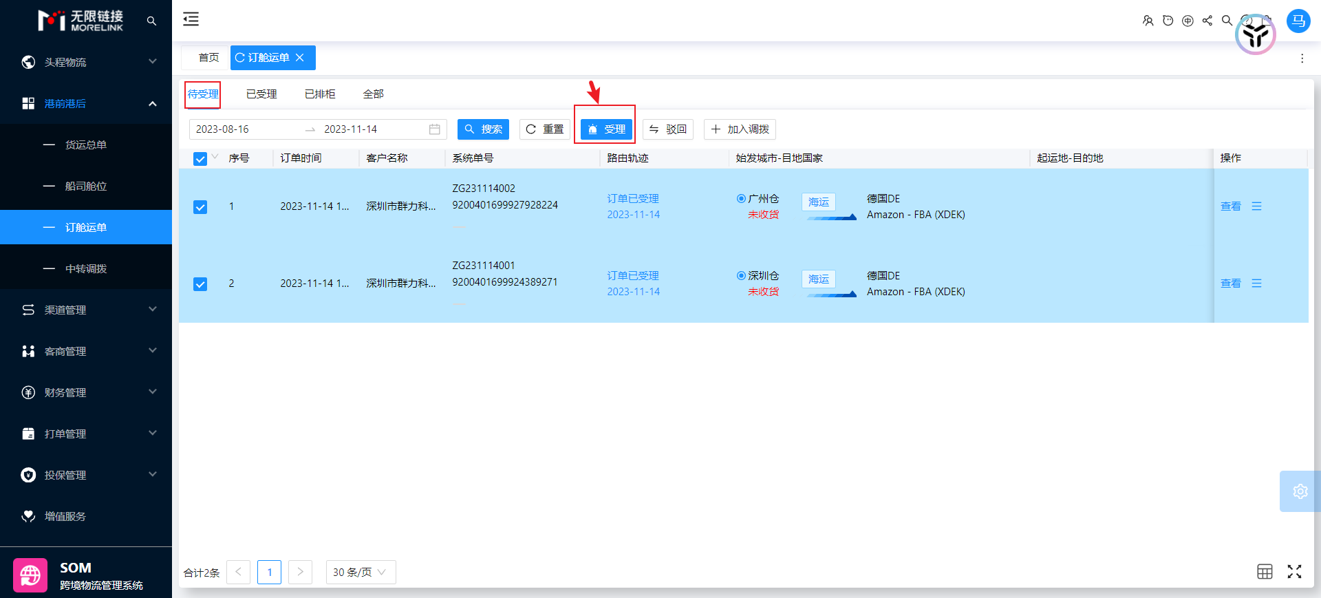The image size is (1321, 598).
Task: Switch to the 全部 tab
Action: pyautogui.click(x=373, y=94)
